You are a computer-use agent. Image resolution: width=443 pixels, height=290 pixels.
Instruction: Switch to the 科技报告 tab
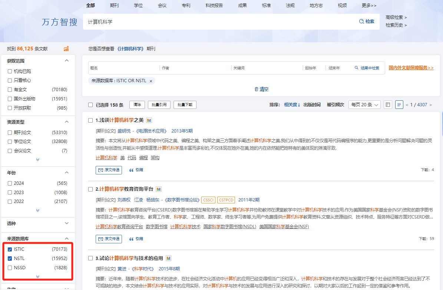(x=214, y=5)
